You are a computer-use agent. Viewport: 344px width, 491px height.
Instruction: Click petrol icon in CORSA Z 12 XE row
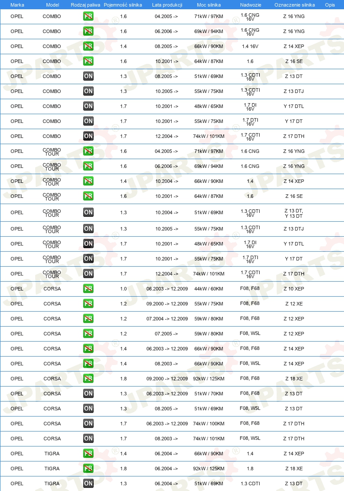(88, 304)
